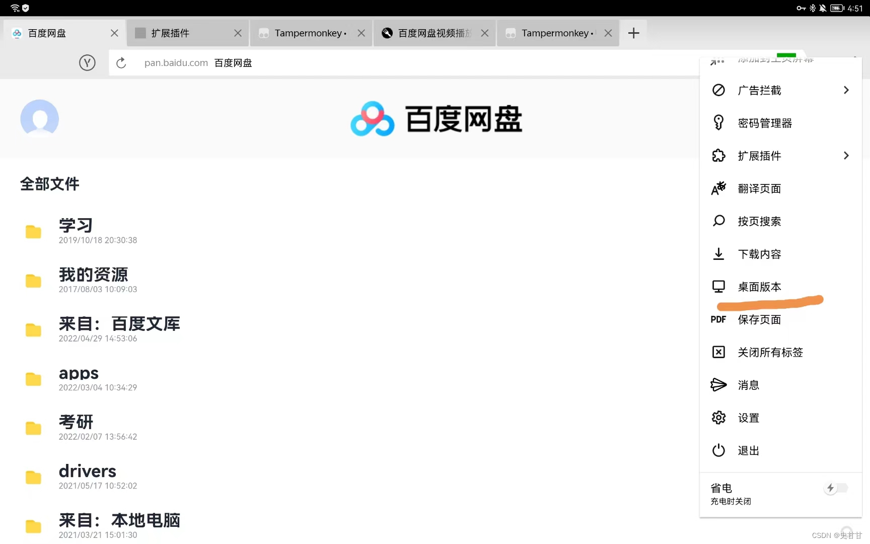Screen dimensions: 870x544
Task: Click the translate page icon
Action: pyautogui.click(x=718, y=188)
